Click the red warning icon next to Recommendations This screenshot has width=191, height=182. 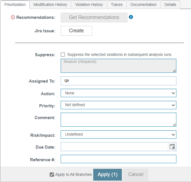[x=13, y=17]
